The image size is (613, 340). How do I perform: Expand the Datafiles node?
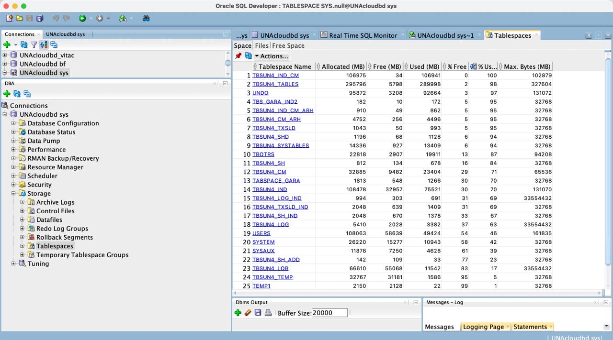[x=22, y=220]
